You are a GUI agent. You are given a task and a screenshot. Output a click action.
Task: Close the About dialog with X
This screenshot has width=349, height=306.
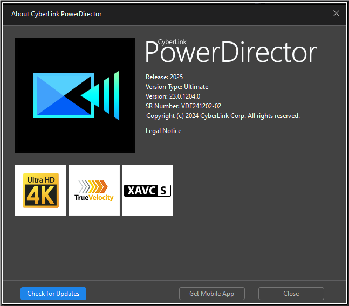(x=336, y=13)
